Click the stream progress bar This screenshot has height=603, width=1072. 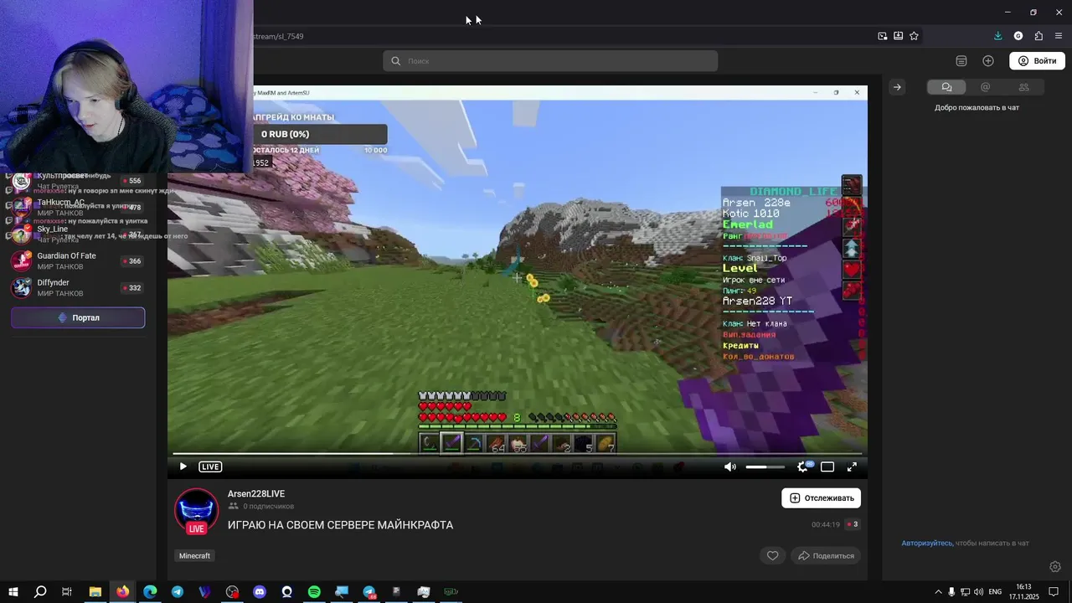518,454
